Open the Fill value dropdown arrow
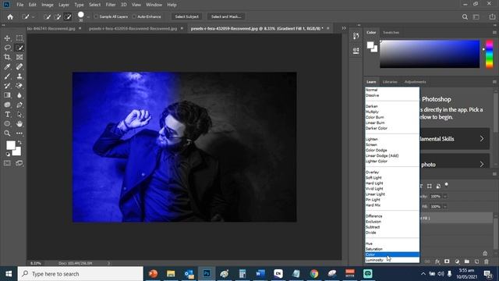499x281 pixels. pyautogui.click(x=445, y=206)
